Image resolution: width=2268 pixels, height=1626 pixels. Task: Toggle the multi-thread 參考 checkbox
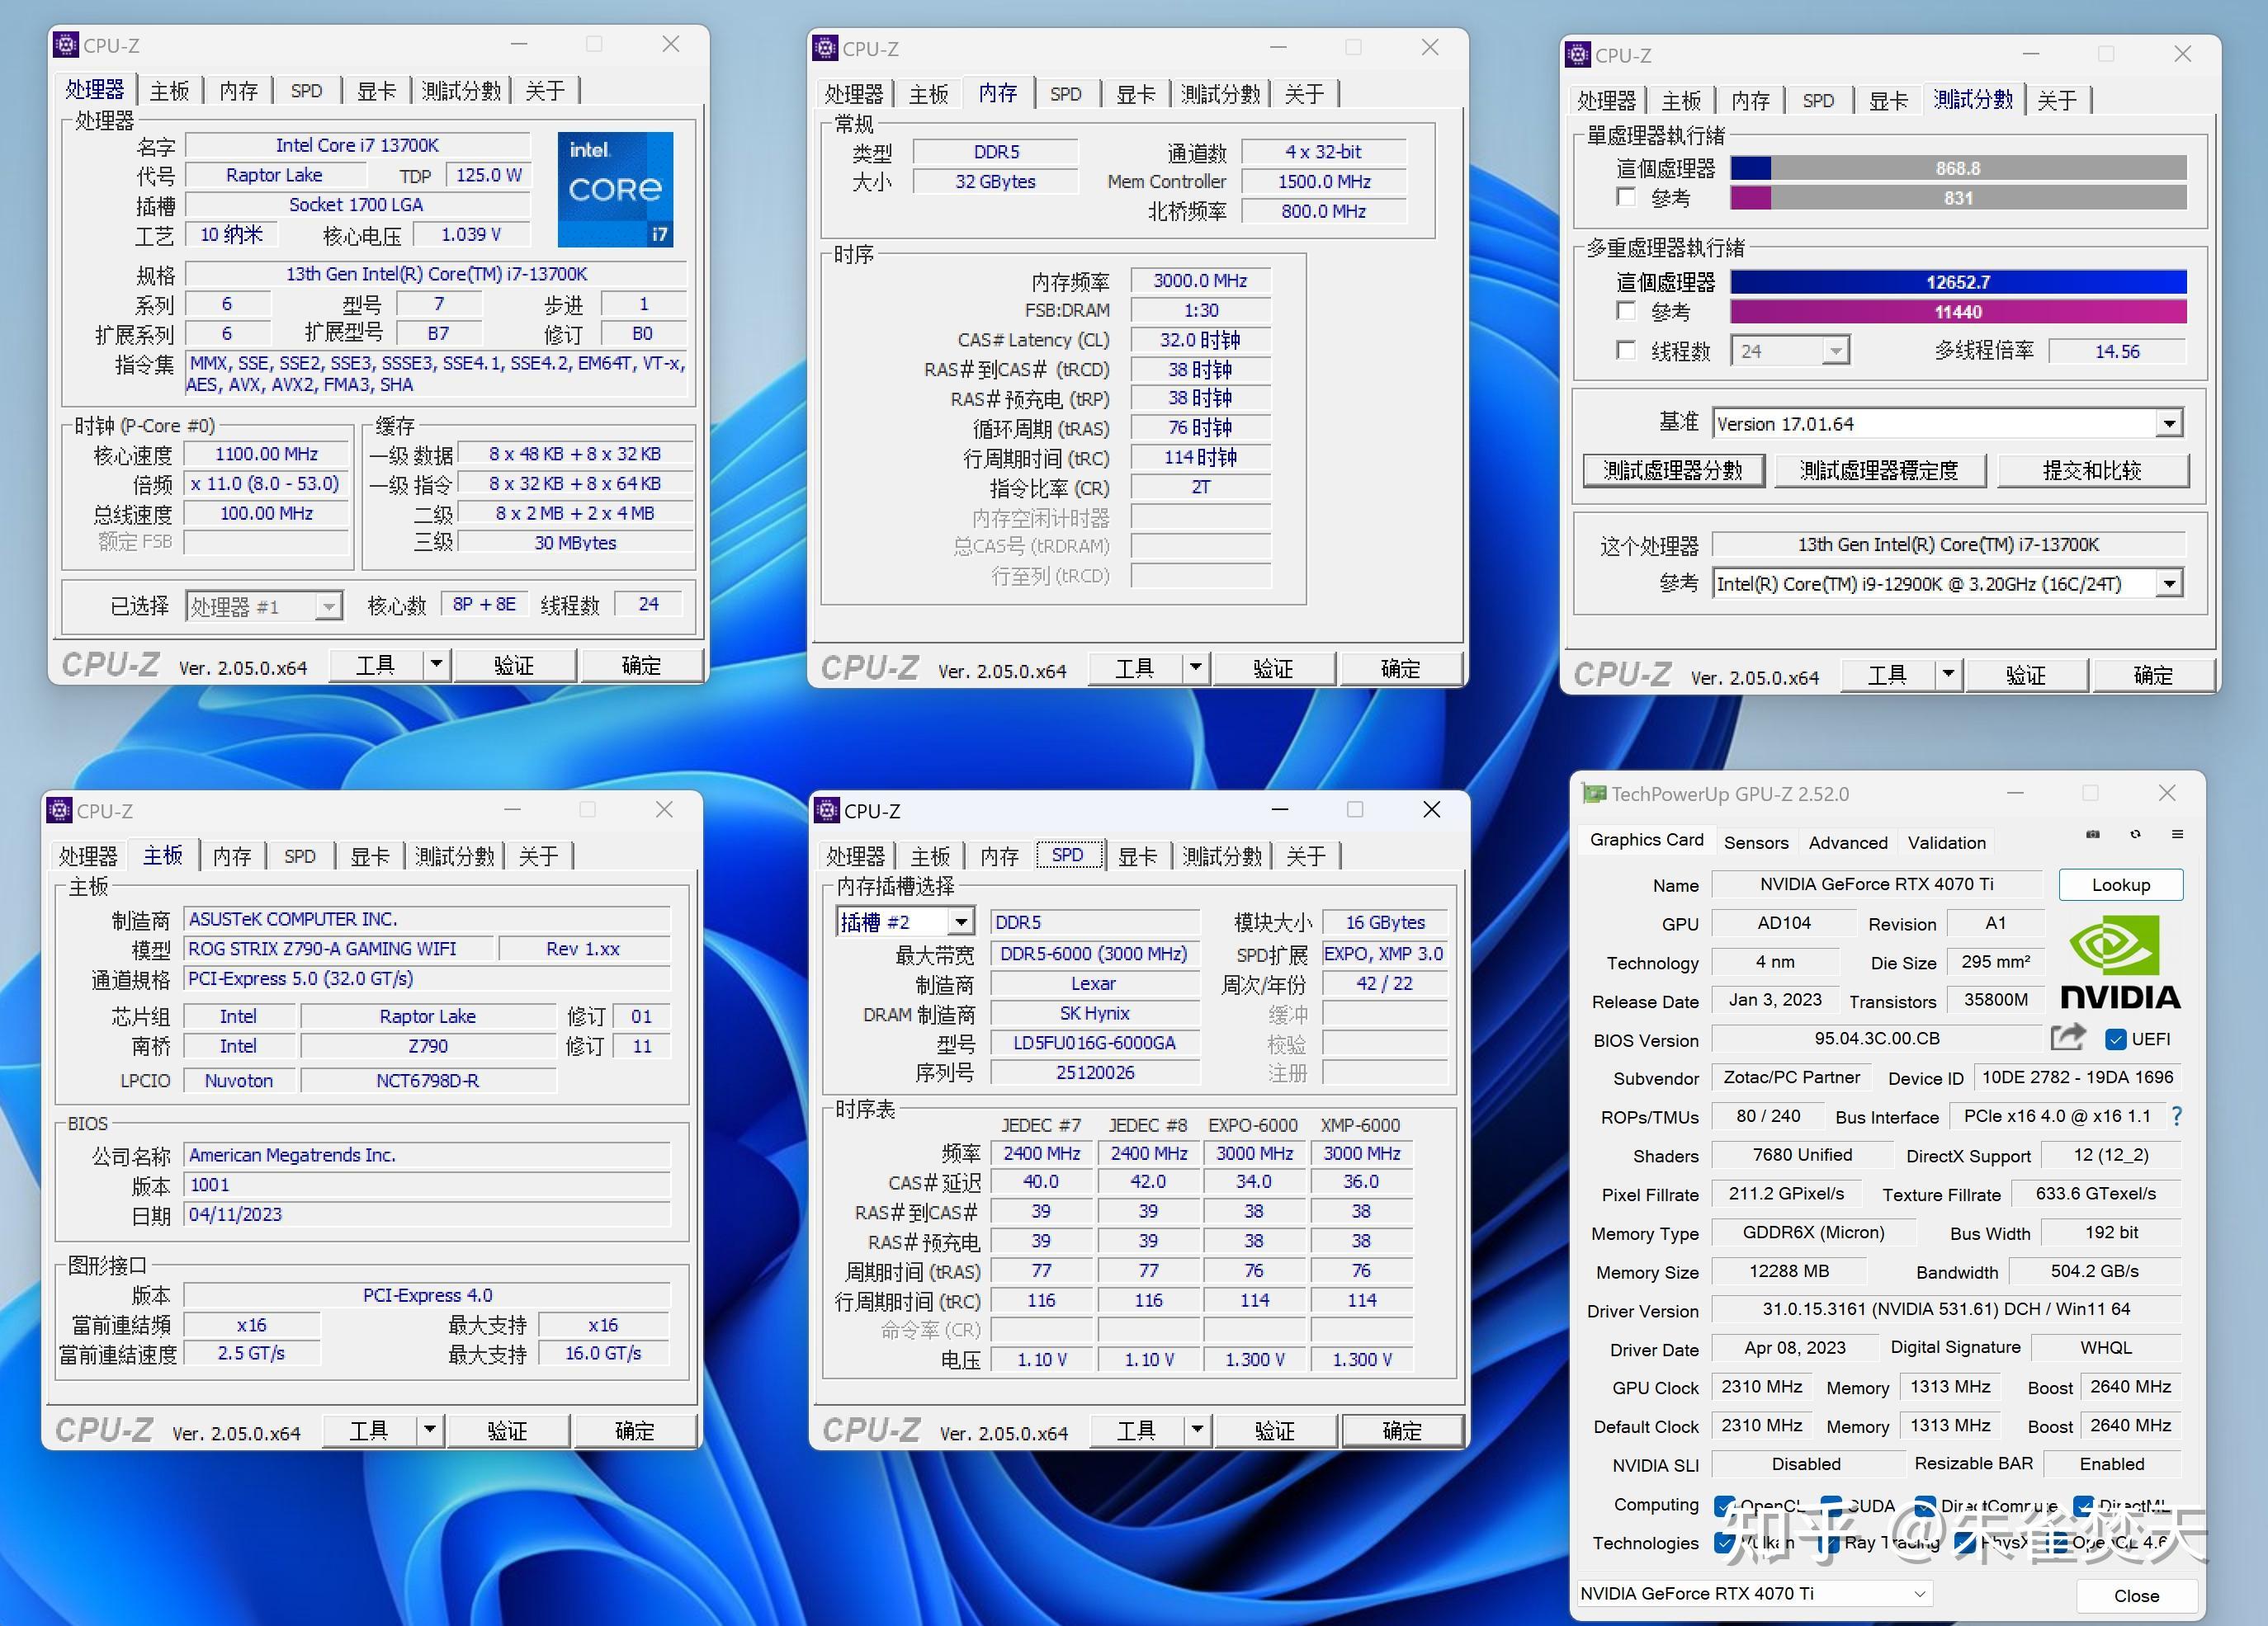[x=1626, y=311]
